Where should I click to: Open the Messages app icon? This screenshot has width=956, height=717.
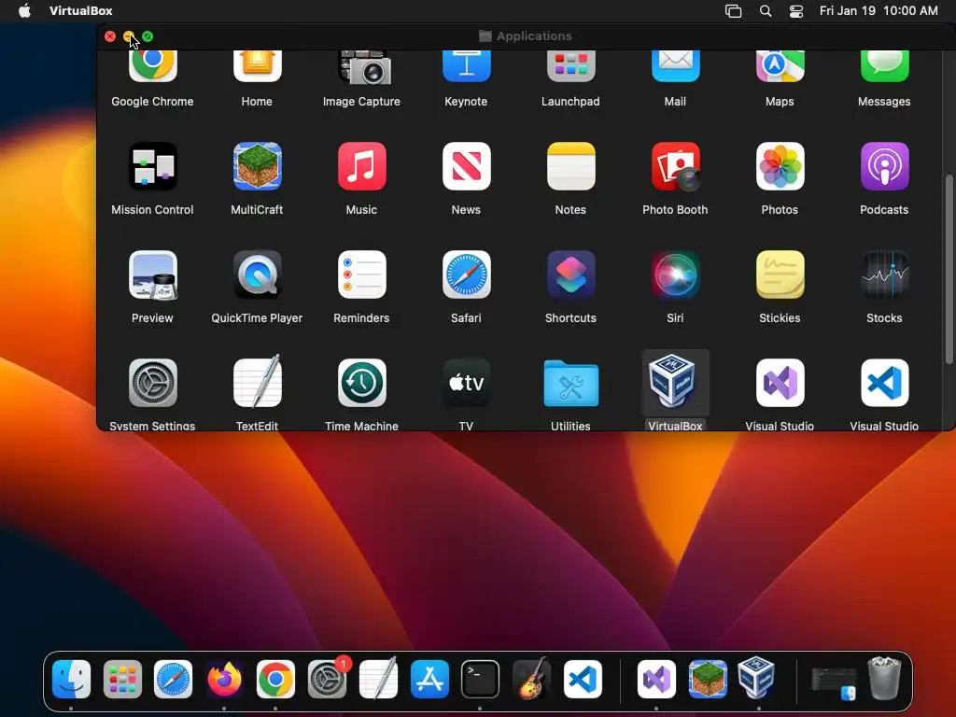coord(884,66)
